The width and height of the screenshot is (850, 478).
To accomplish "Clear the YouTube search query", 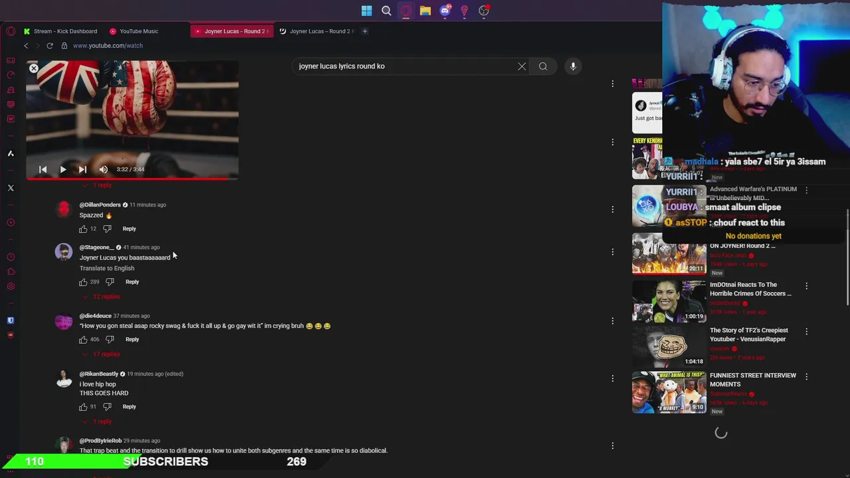I will 522,66.
